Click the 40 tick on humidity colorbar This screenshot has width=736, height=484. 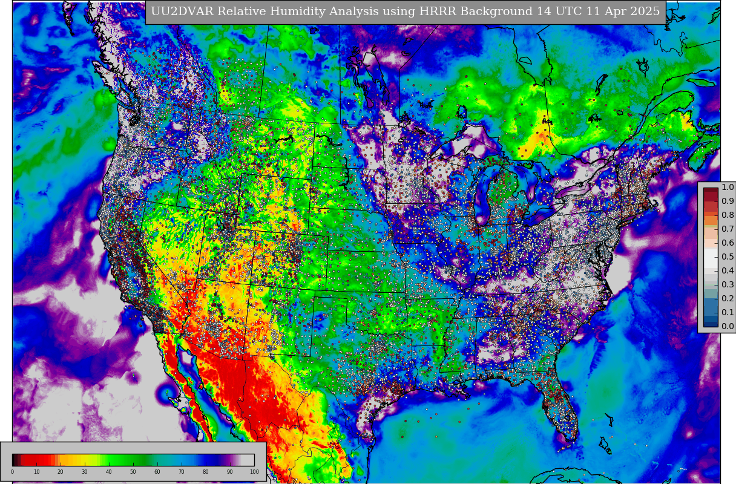pos(109,472)
